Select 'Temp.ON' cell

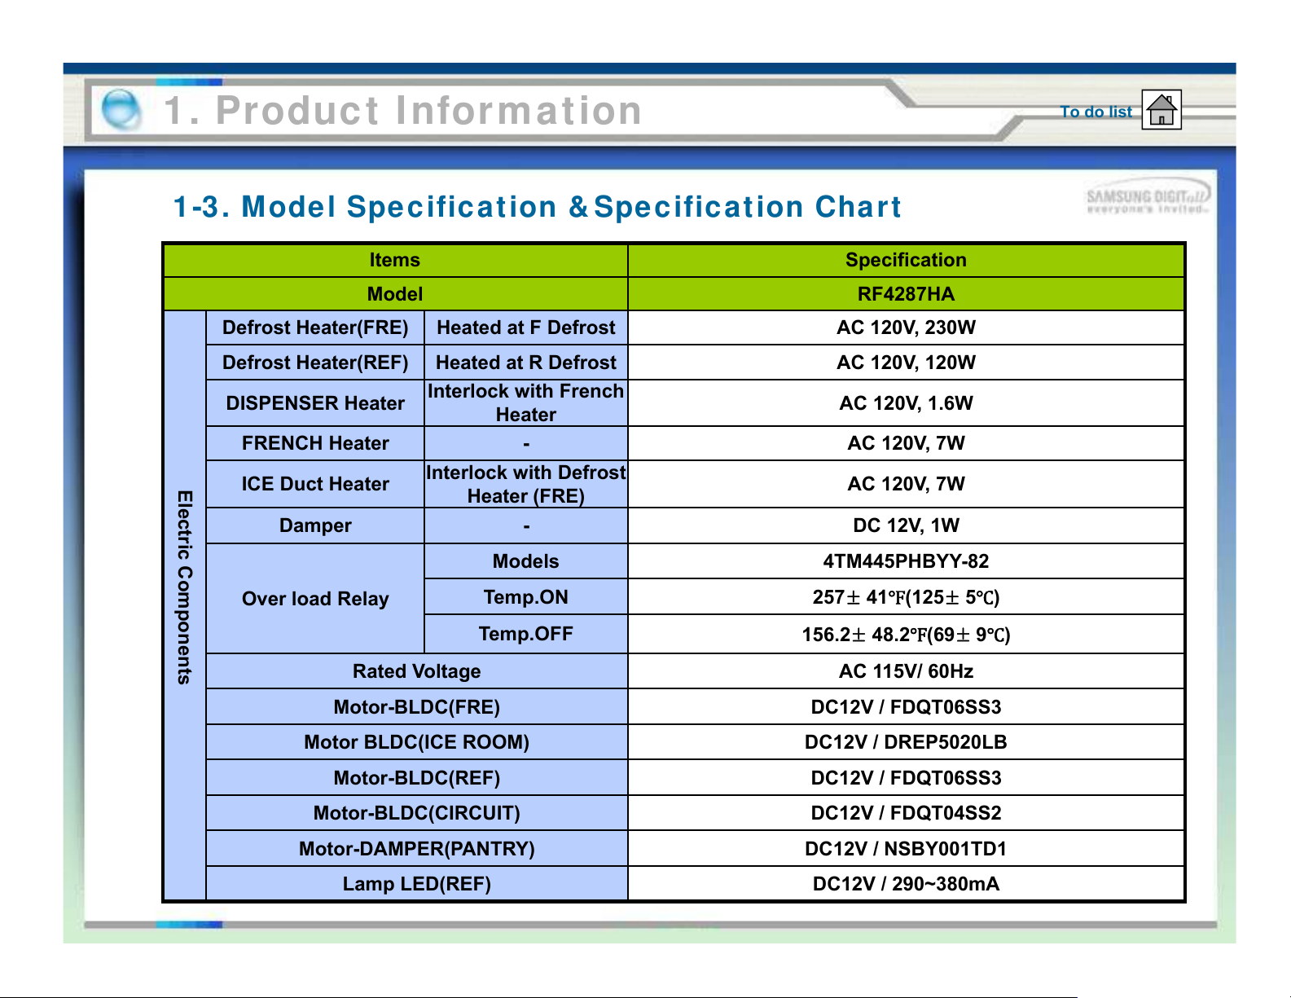(x=526, y=597)
